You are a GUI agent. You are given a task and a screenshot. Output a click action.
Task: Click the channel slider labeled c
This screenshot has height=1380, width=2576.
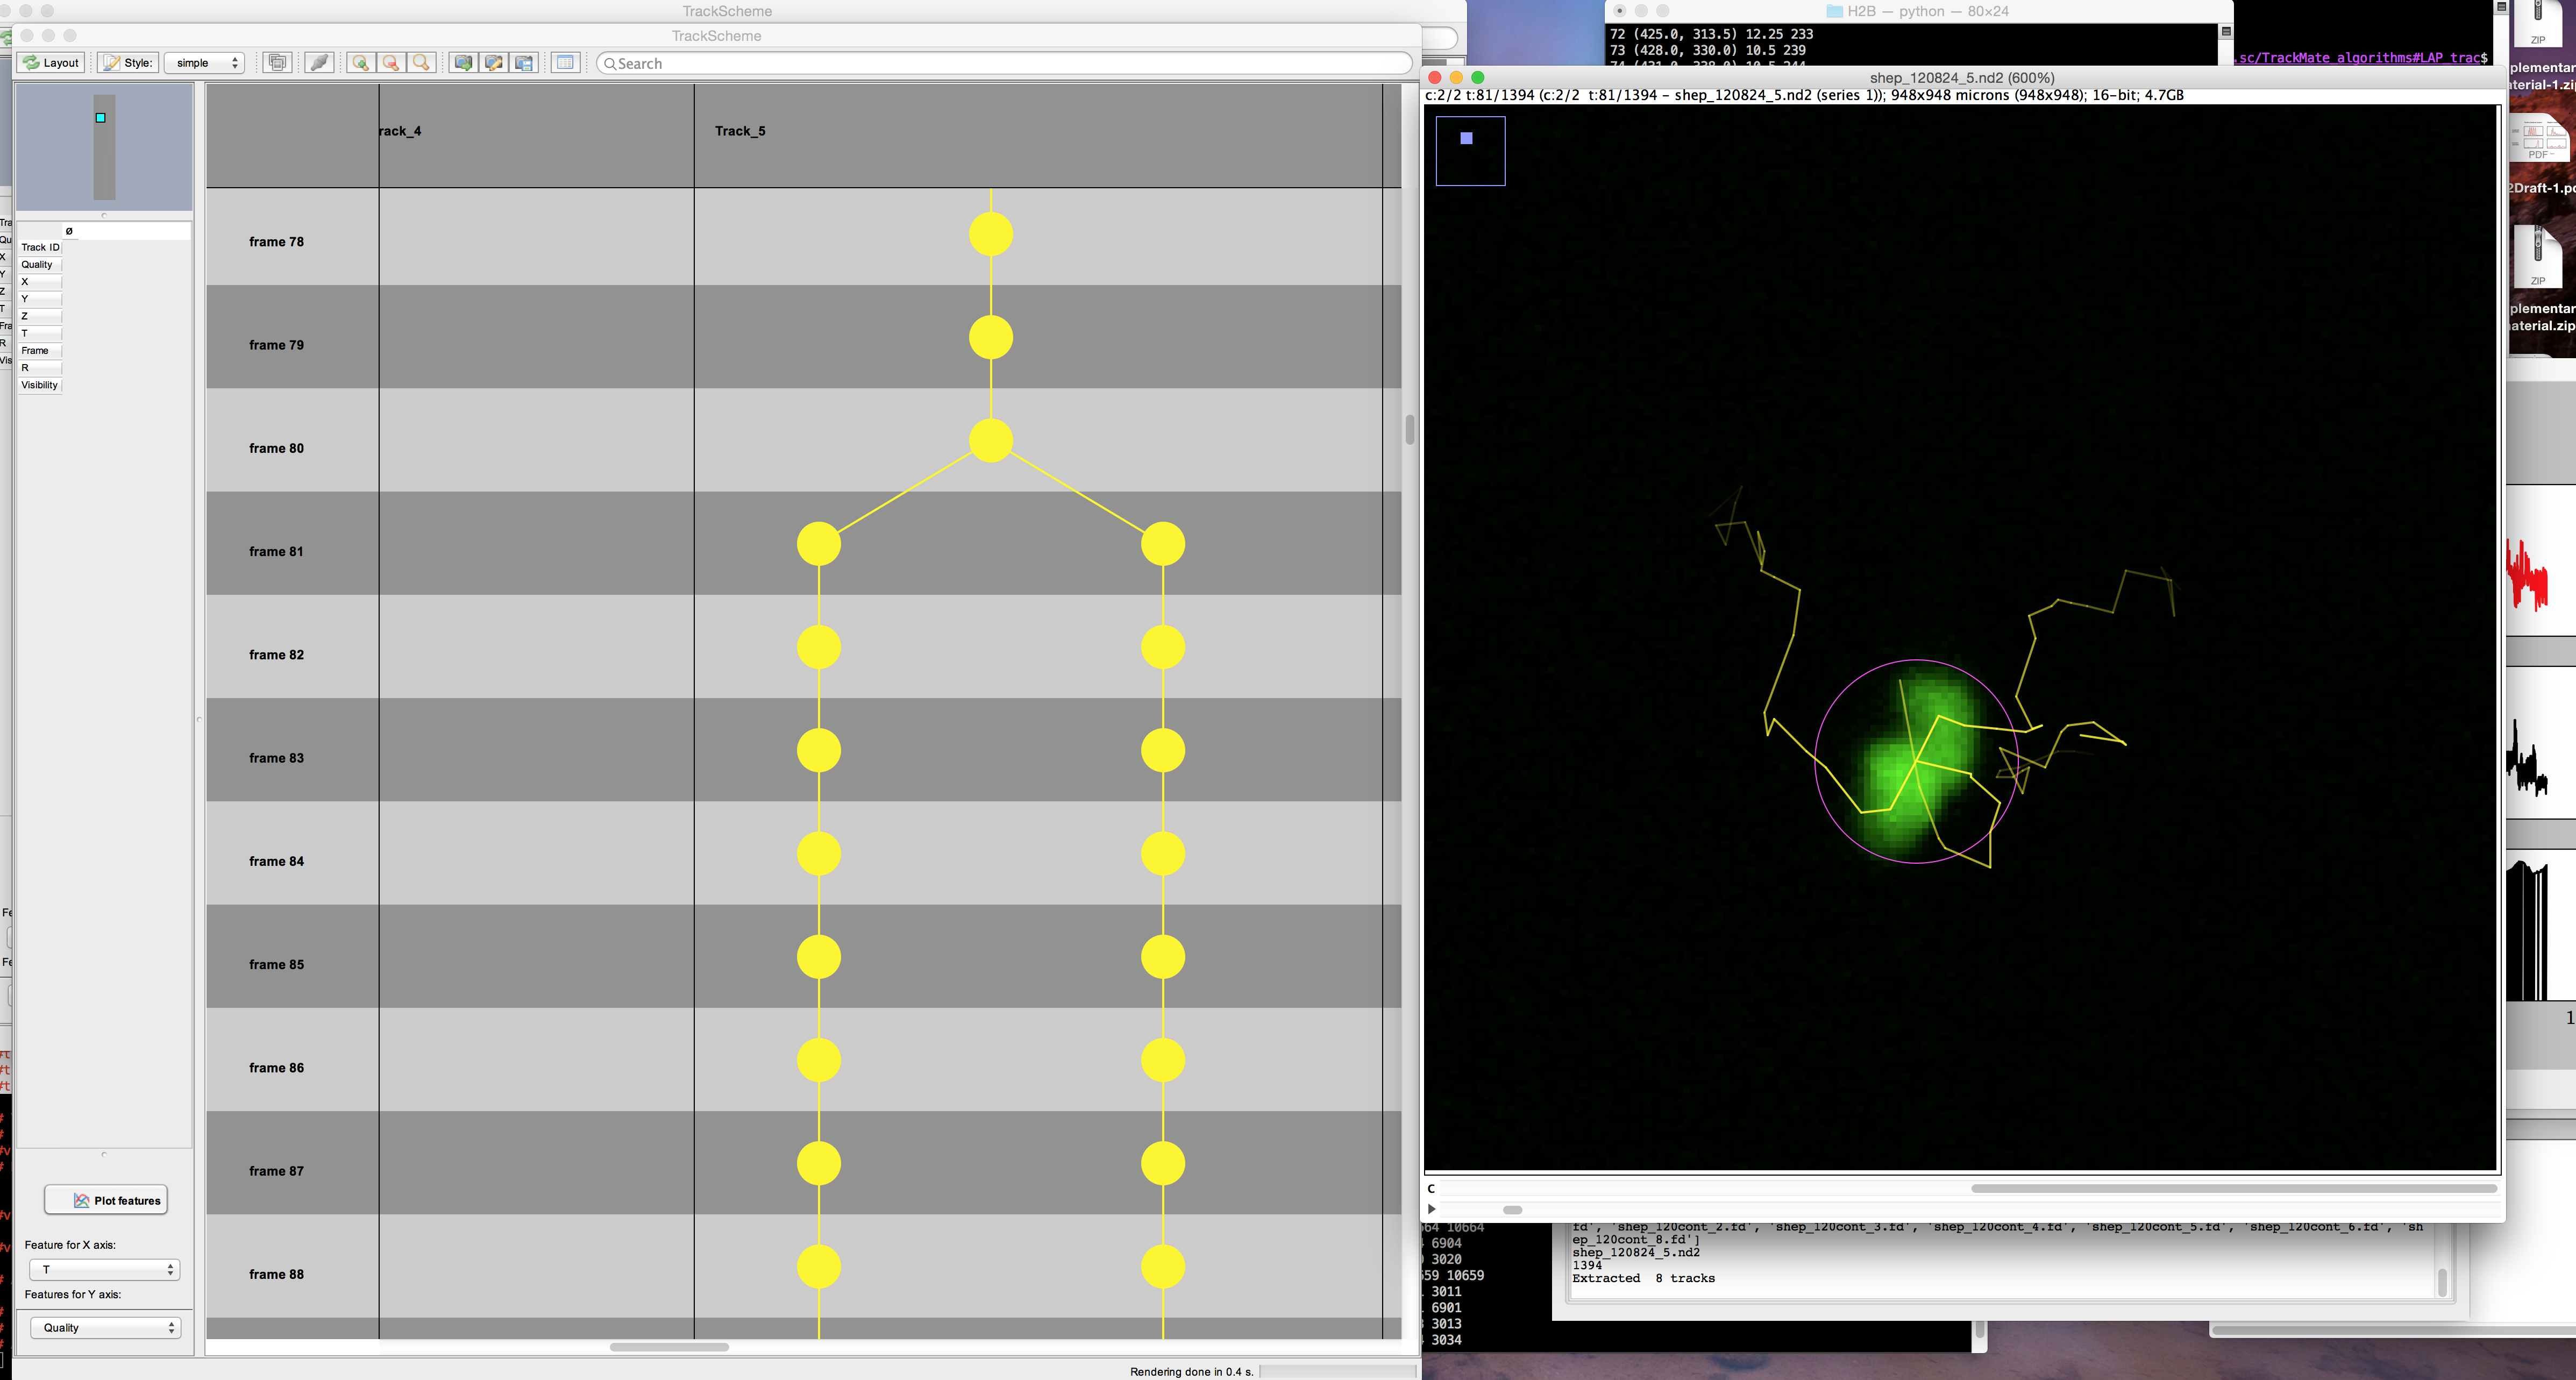2233,1188
